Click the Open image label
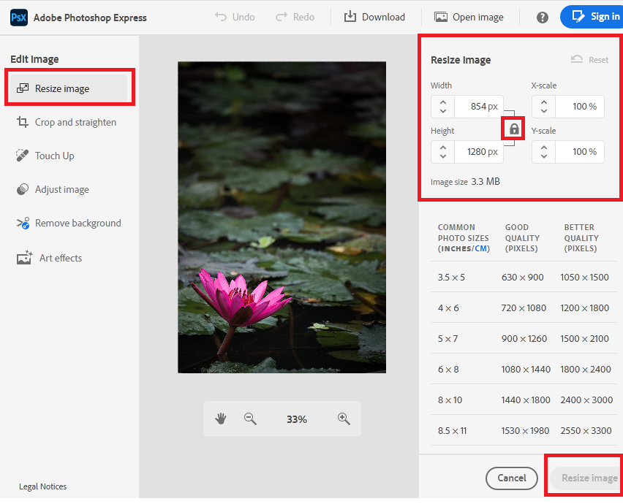Viewport: 623px width, 504px height. tap(478, 17)
